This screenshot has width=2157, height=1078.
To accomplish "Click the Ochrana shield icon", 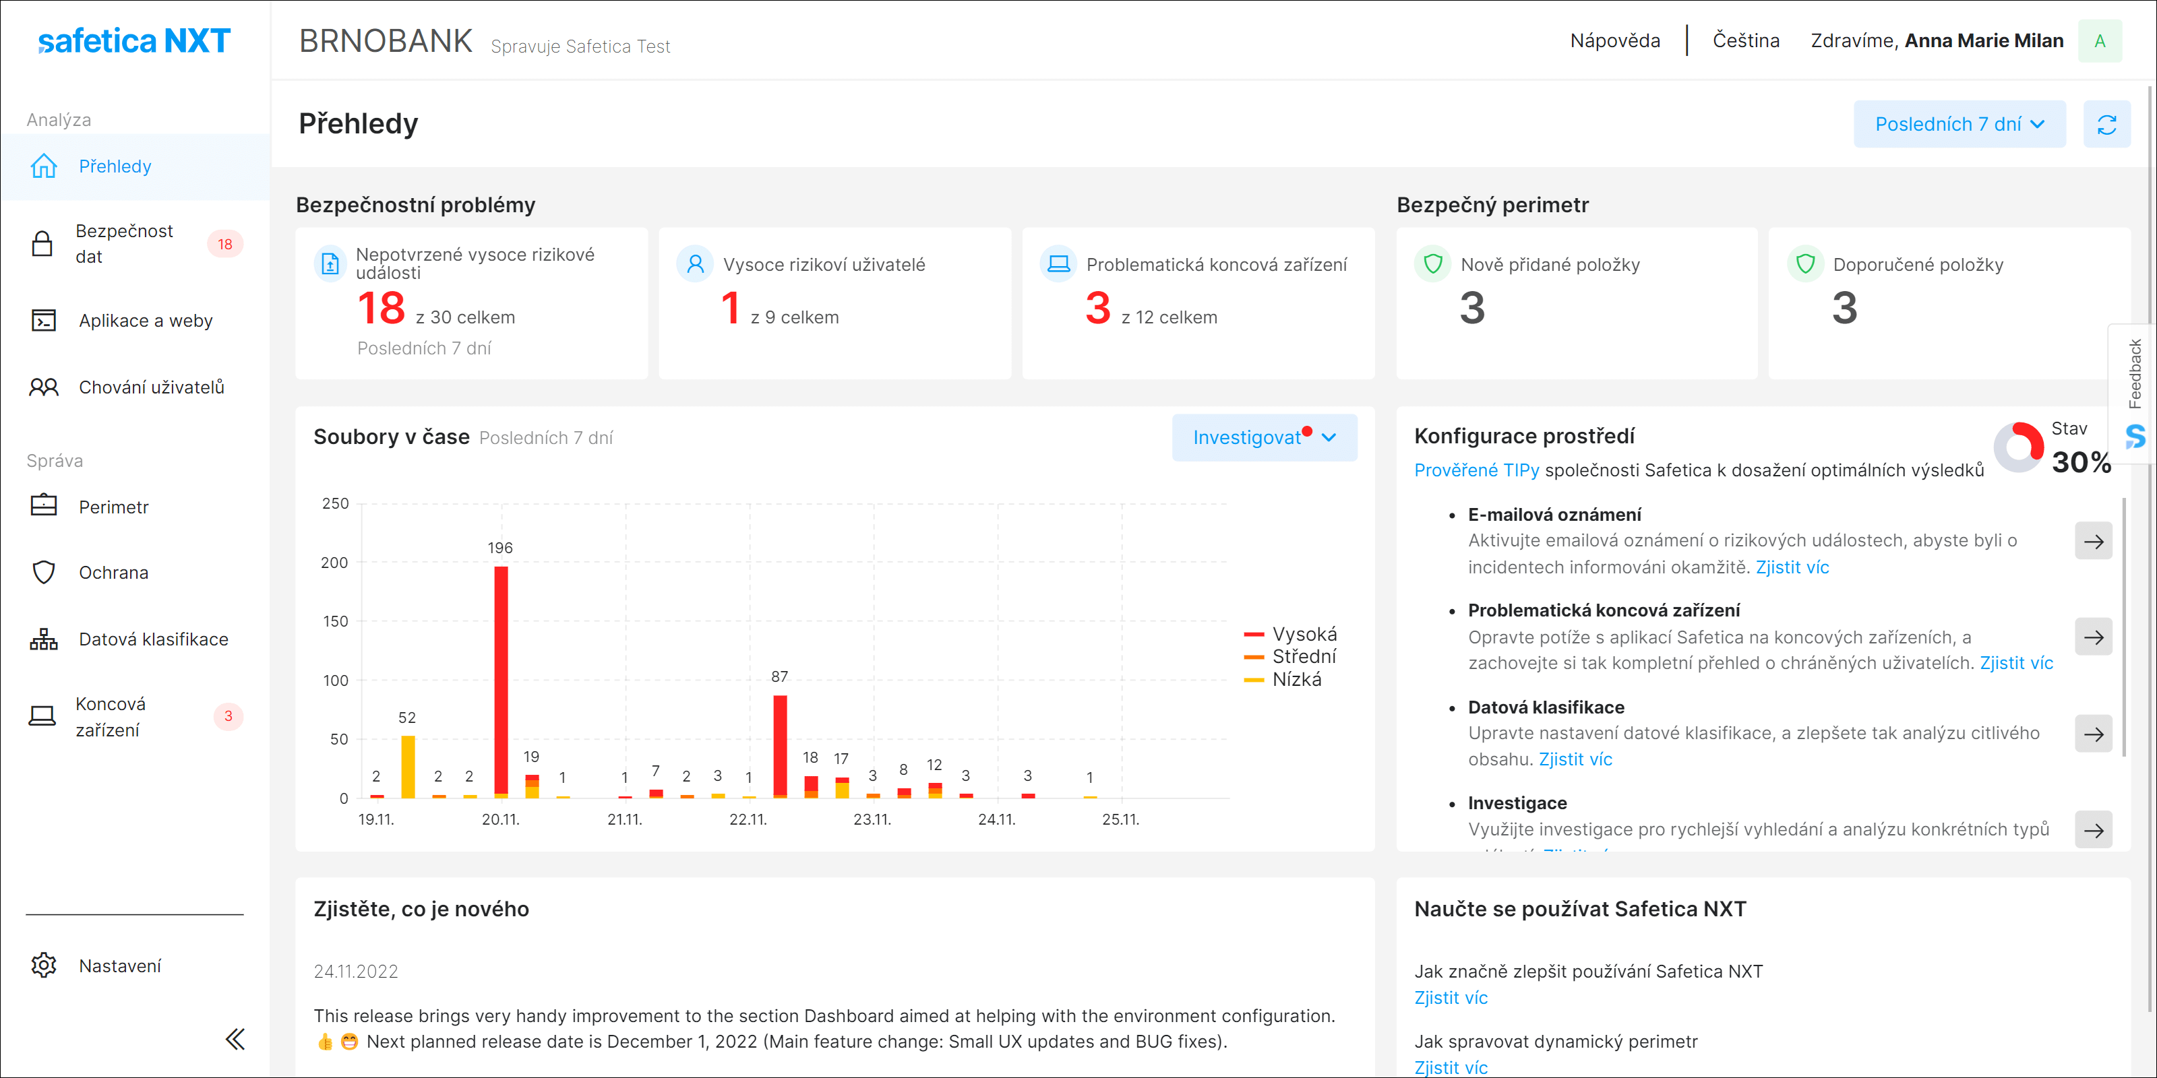I will coord(44,573).
